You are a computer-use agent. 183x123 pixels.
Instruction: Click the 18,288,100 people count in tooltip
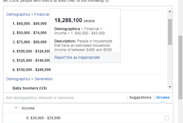click(75, 20)
